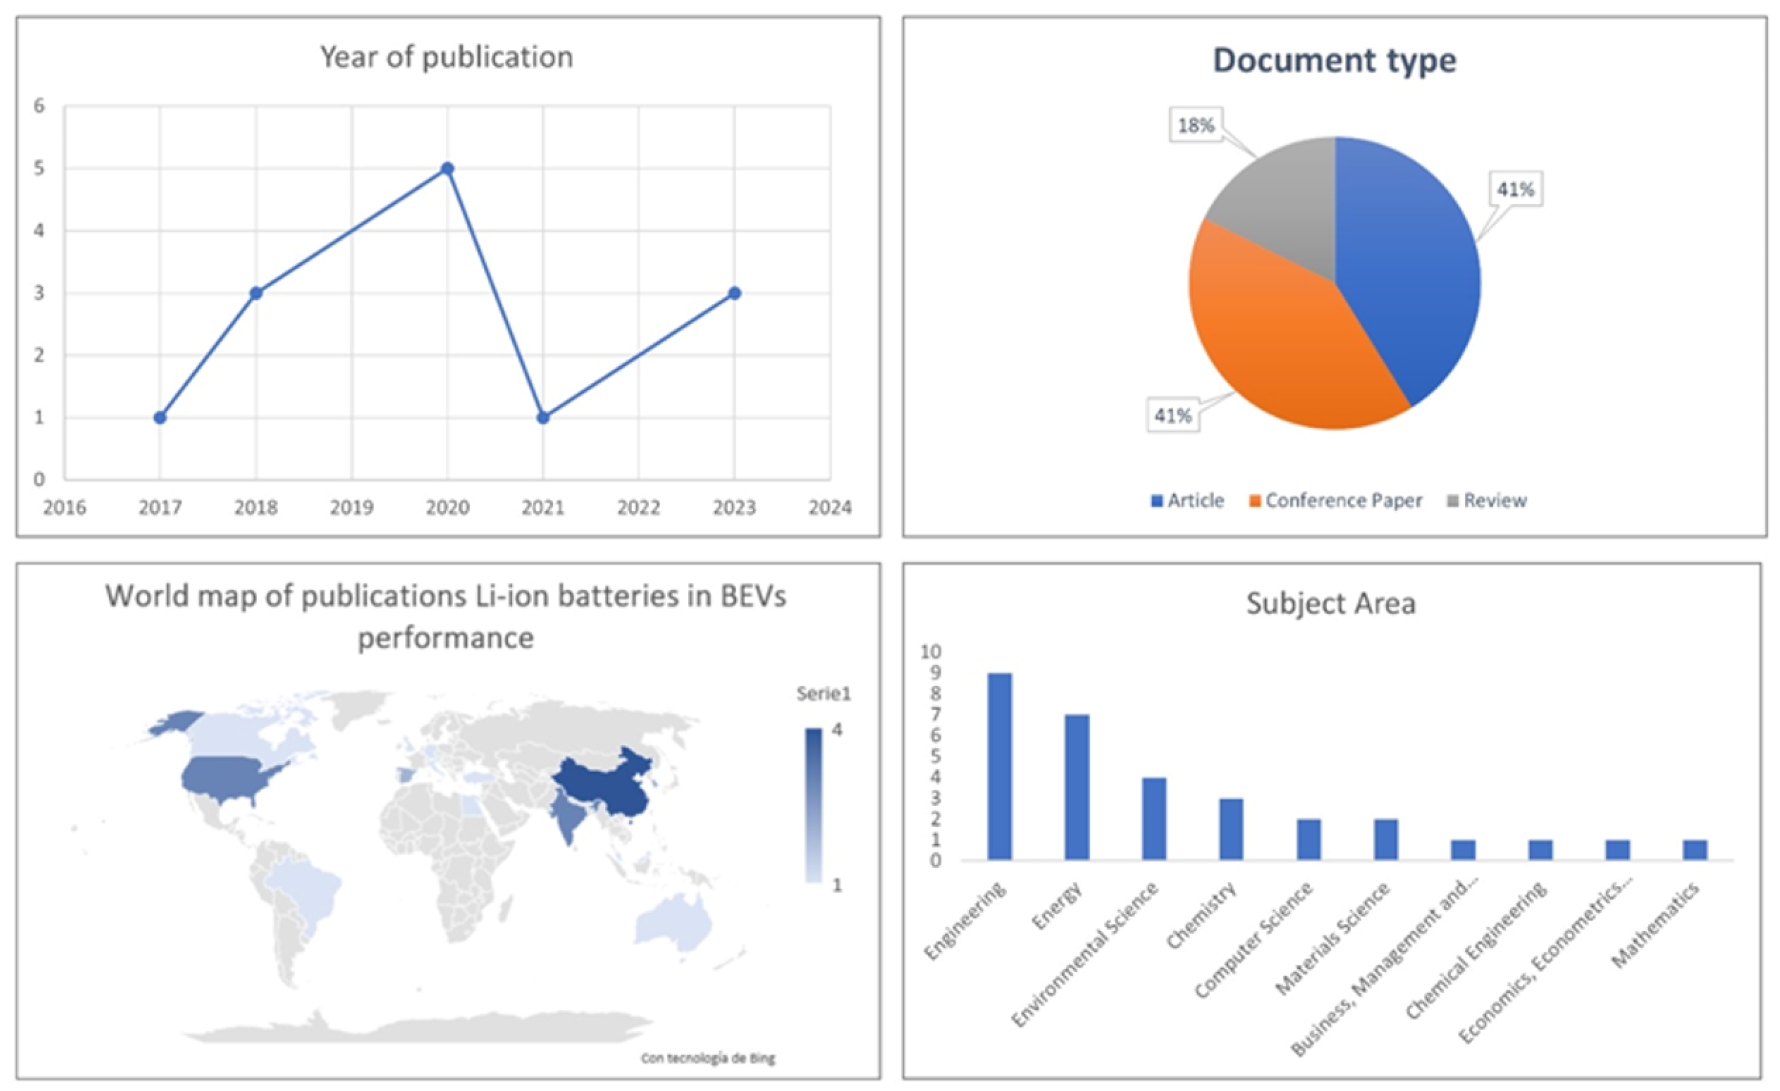Click the 18% pie data label

[1195, 126]
